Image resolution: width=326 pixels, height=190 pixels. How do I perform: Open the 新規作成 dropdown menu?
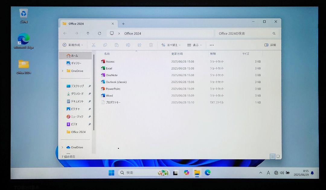click(x=73, y=45)
